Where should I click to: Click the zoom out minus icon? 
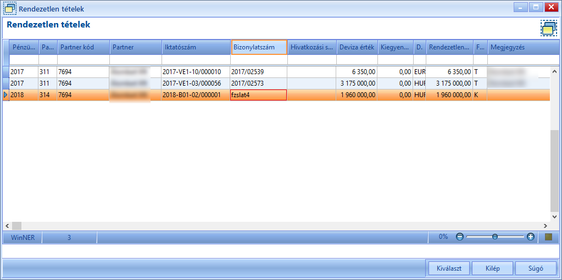click(460, 237)
